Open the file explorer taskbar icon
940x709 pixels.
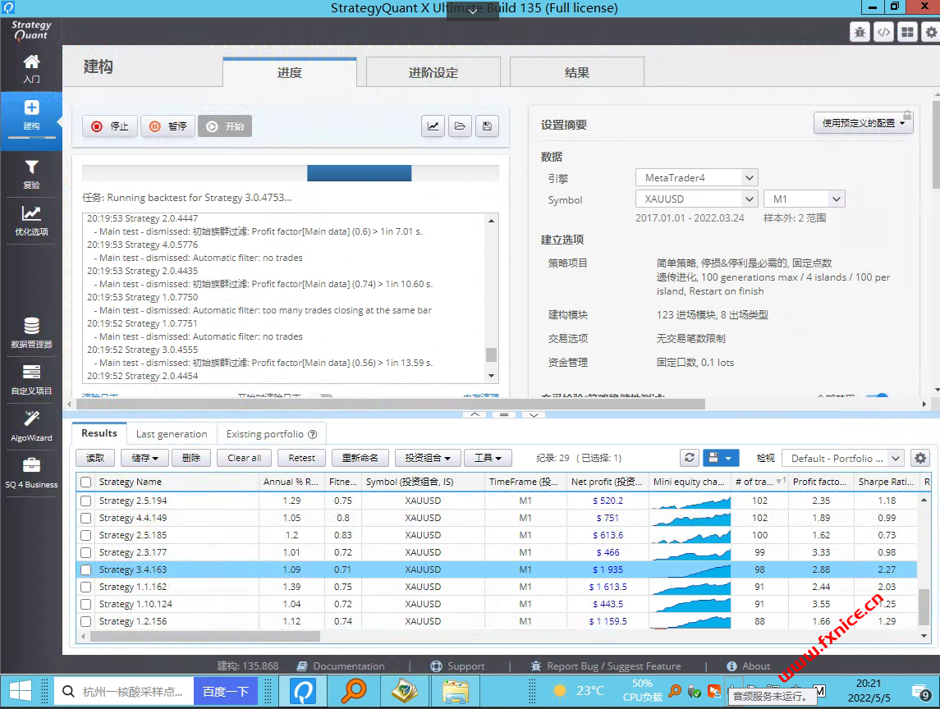[456, 692]
